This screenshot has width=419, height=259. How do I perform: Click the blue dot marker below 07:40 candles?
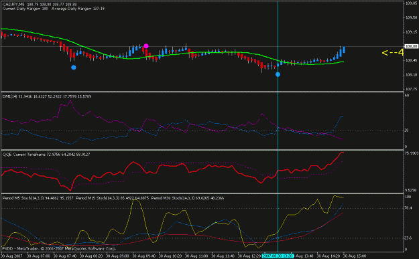74,68
